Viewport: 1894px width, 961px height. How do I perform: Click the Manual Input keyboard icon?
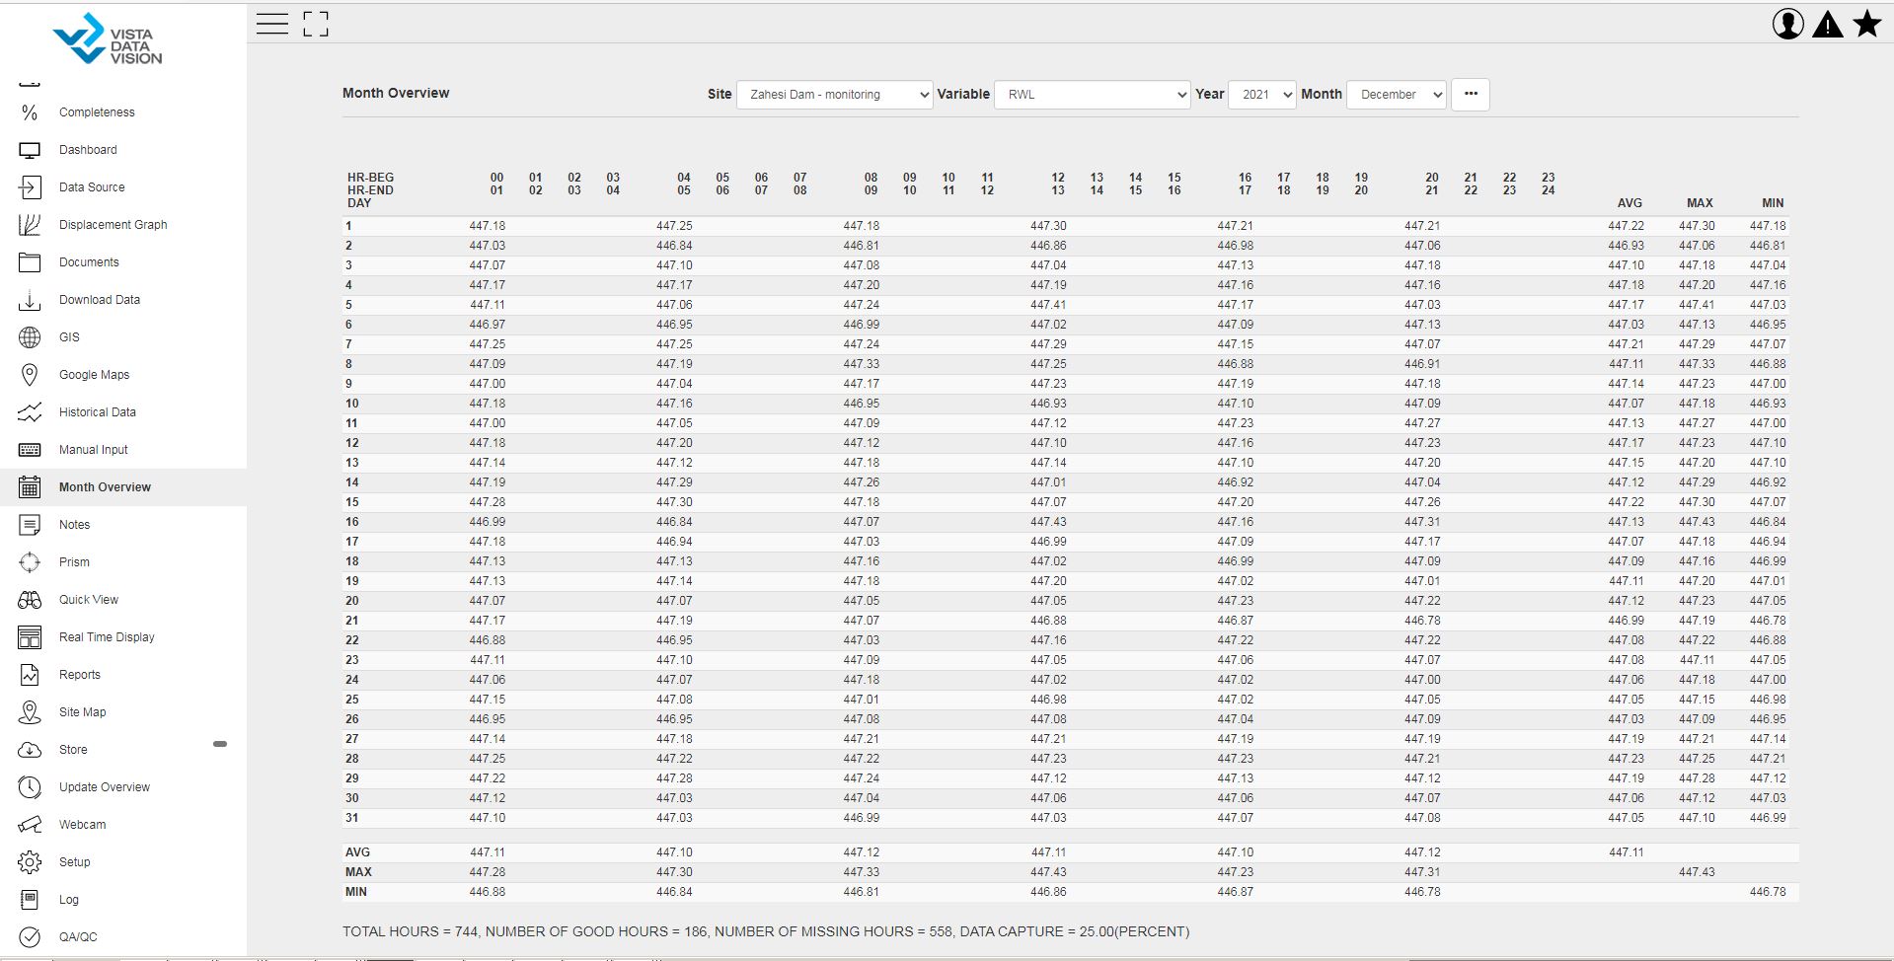click(x=30, y=450)
